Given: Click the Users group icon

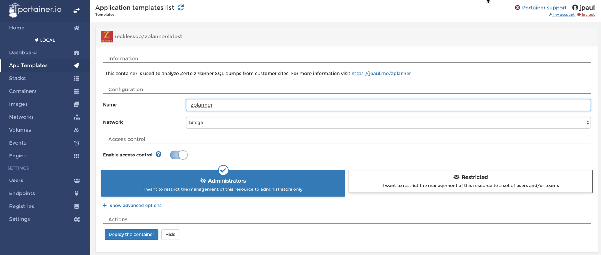Looking at the screenshot, I should (77, 181).
